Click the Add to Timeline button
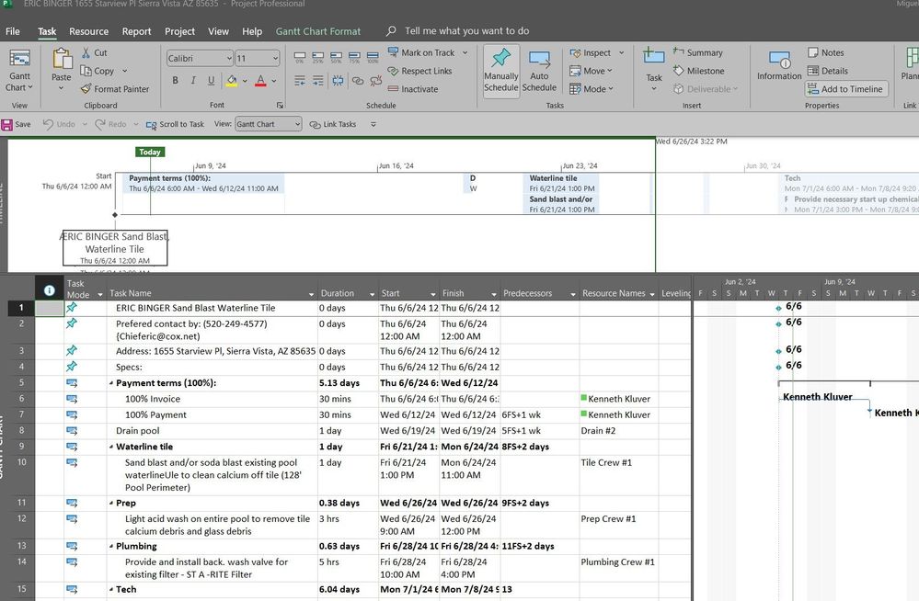The height and width of the screenshot is (601, 919). pos(844,89)
